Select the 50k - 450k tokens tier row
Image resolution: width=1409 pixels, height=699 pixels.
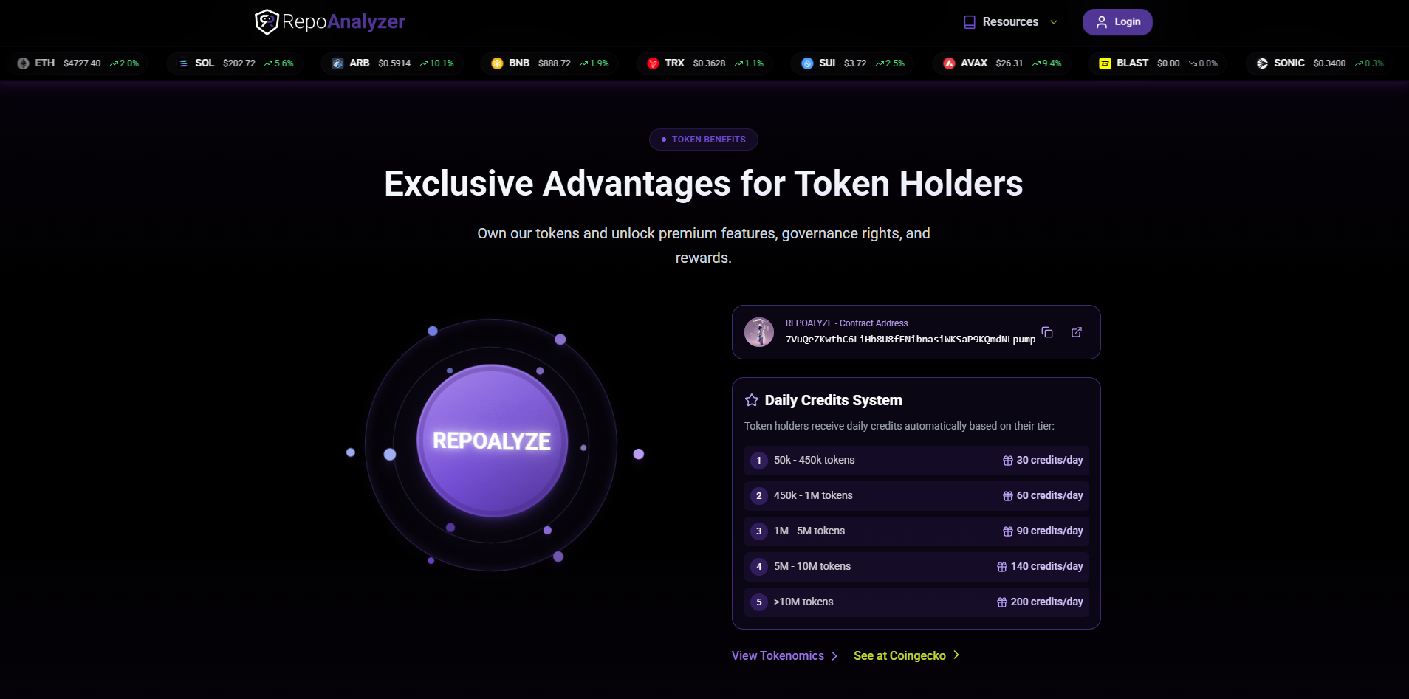click(916, 461)
